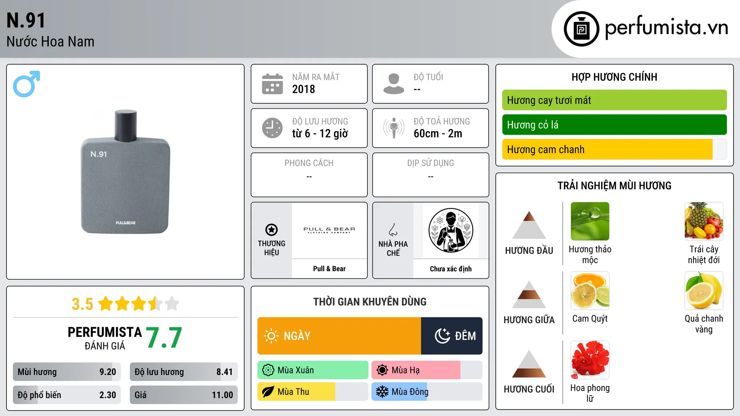Click the Dịp sử dụng card
Viewport: 740px width, 416px height.
coord(430,175)
